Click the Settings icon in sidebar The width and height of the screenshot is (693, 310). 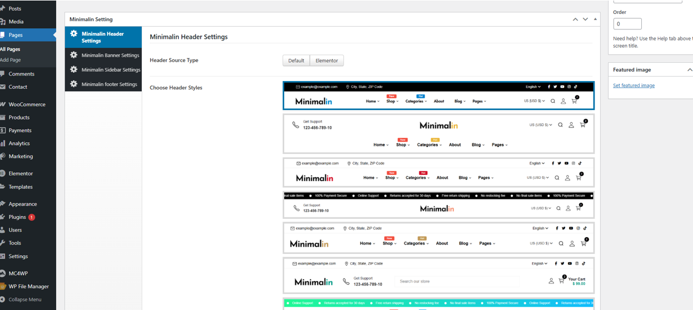click(x=2, y=256)
